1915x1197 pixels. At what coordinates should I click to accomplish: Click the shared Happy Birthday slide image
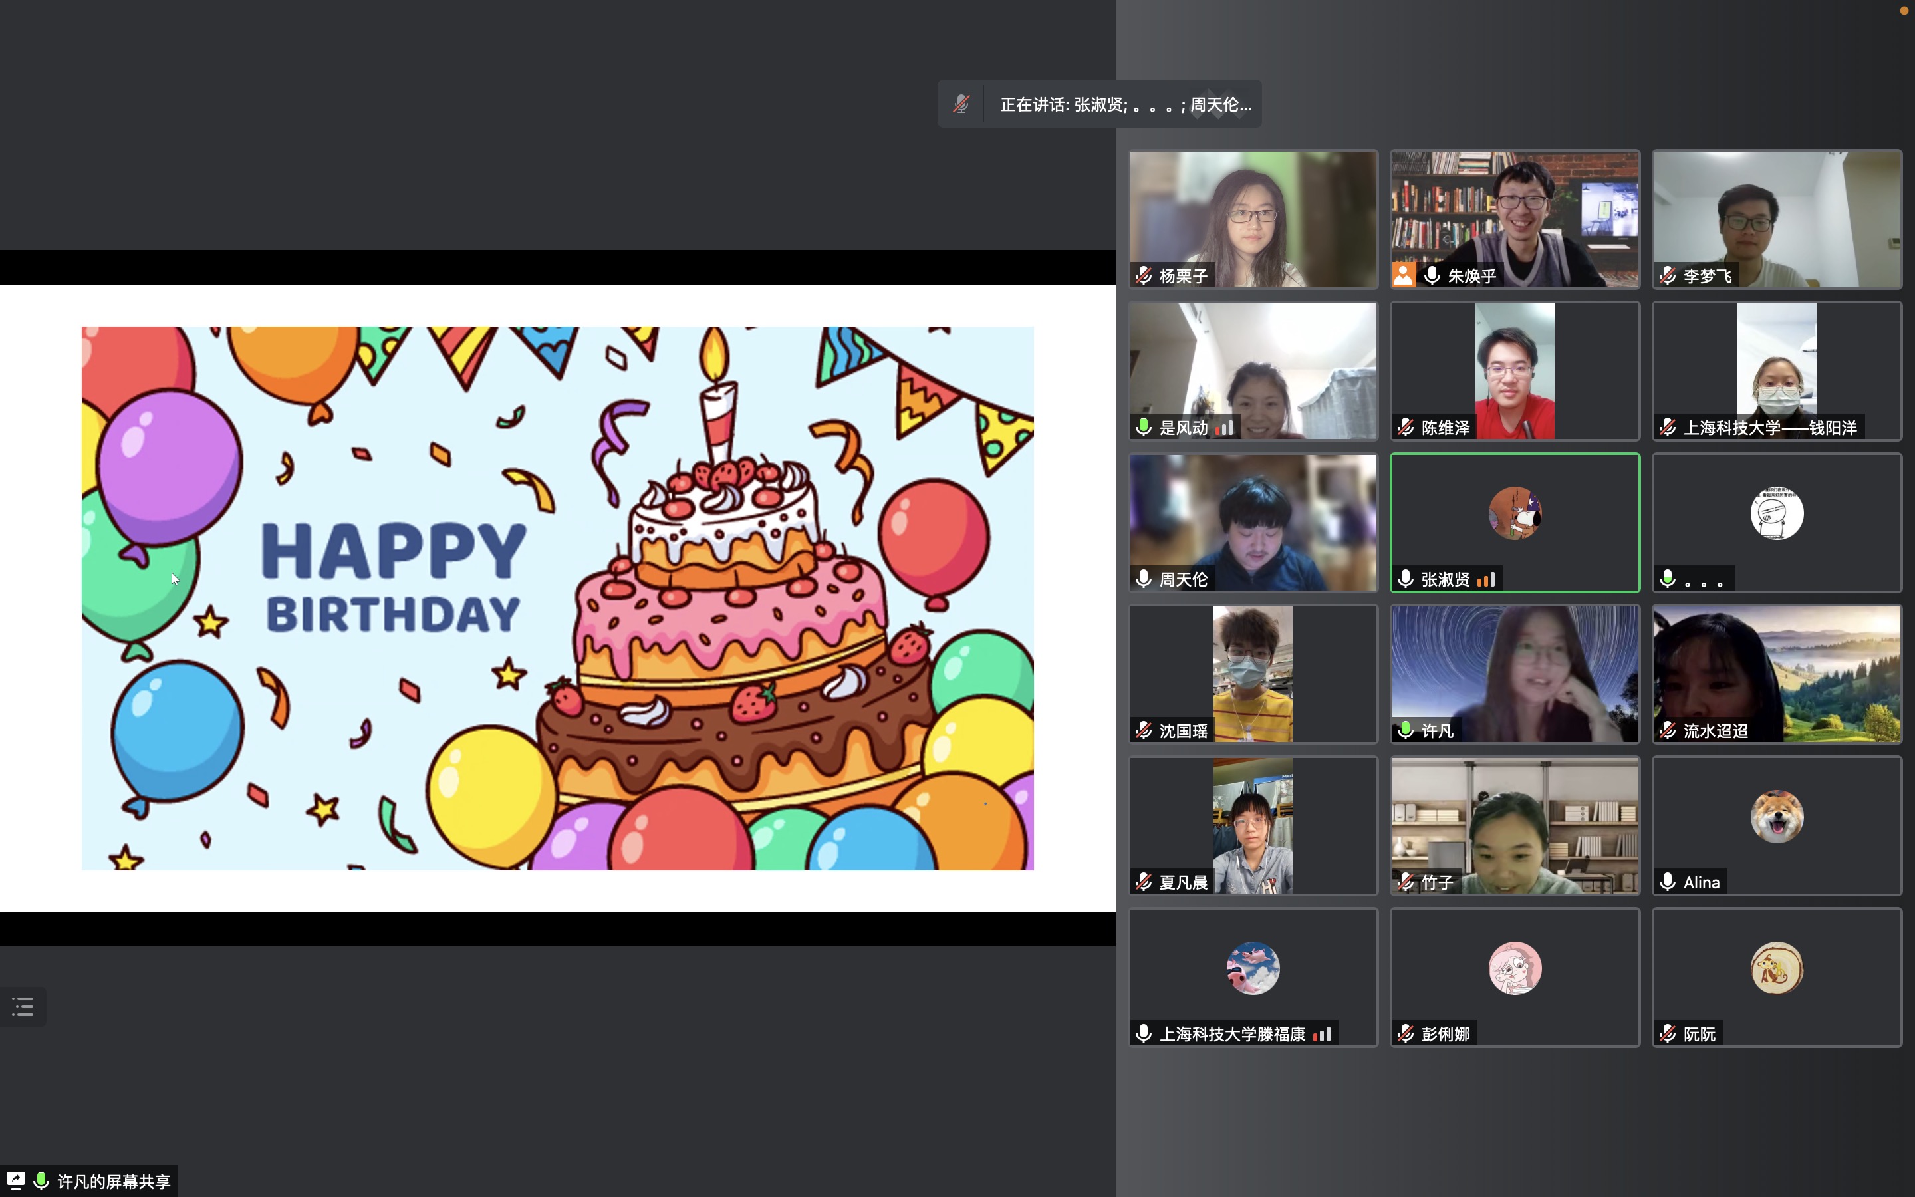point(558,598)
